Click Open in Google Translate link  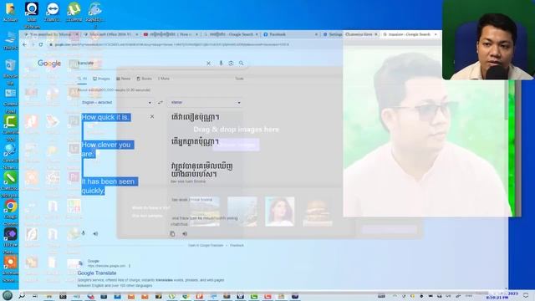point(206,245)
